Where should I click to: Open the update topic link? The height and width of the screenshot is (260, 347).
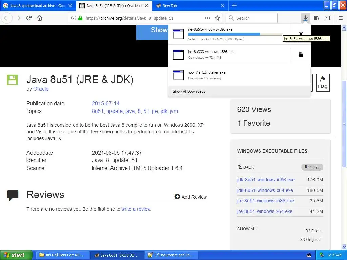tap(115, 111)
